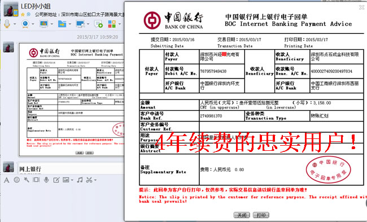Open the bank receipt thumbnail in the chat
Viewport: 367px width, 222px height.
click(71, 99)
